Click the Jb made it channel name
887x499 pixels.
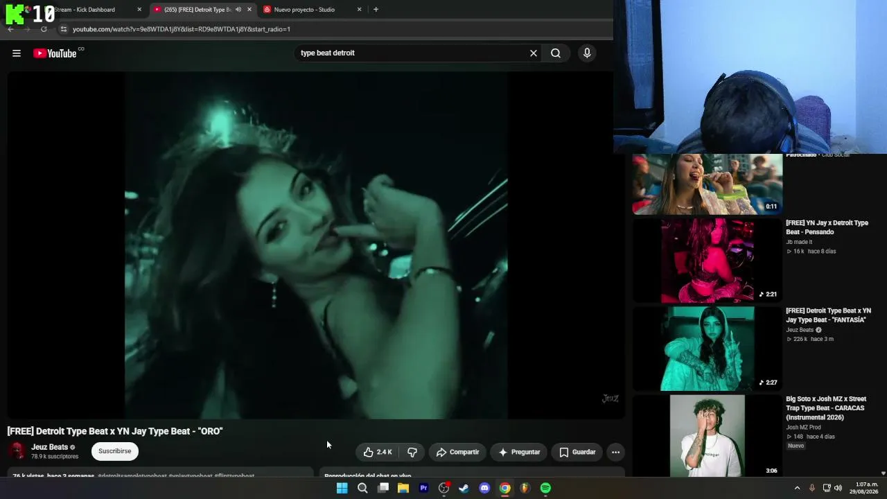(799, 242)
